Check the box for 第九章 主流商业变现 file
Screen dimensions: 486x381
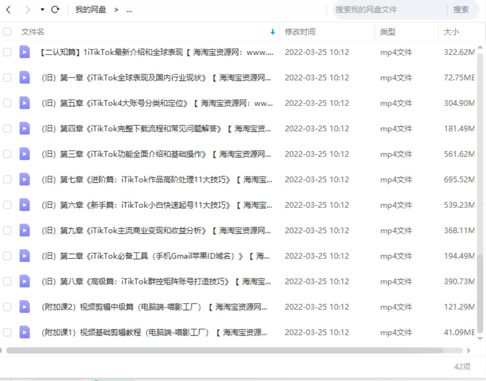[7, 230]
